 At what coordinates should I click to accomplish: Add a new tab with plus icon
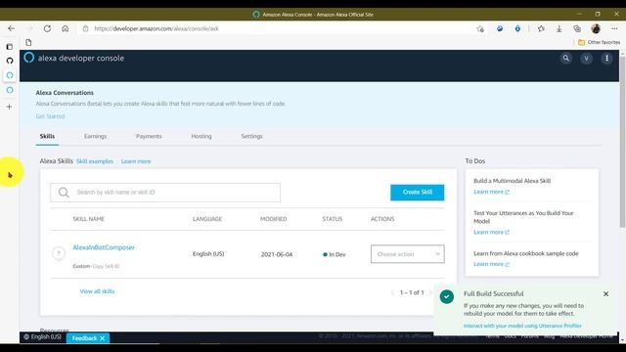coord(9,107)
